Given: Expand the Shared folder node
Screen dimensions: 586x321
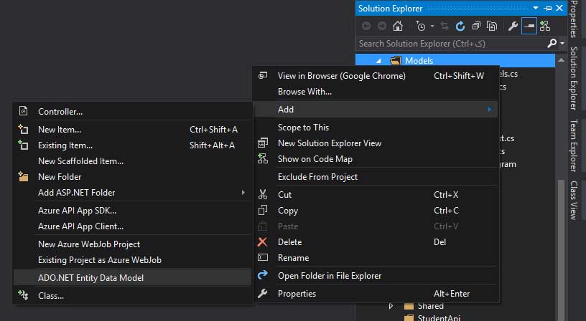Looking at the screenshot, I should point(391,306).
